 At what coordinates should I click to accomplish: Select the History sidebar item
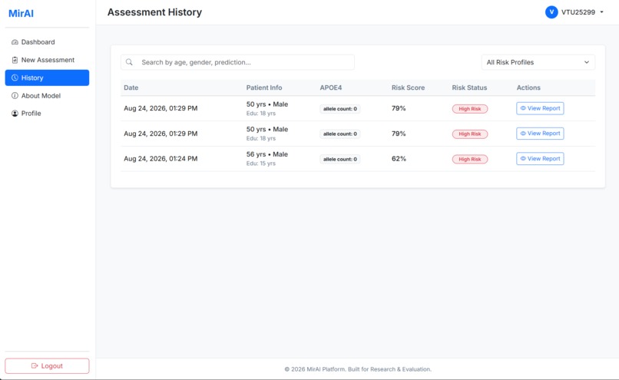(x=47, y=78)
